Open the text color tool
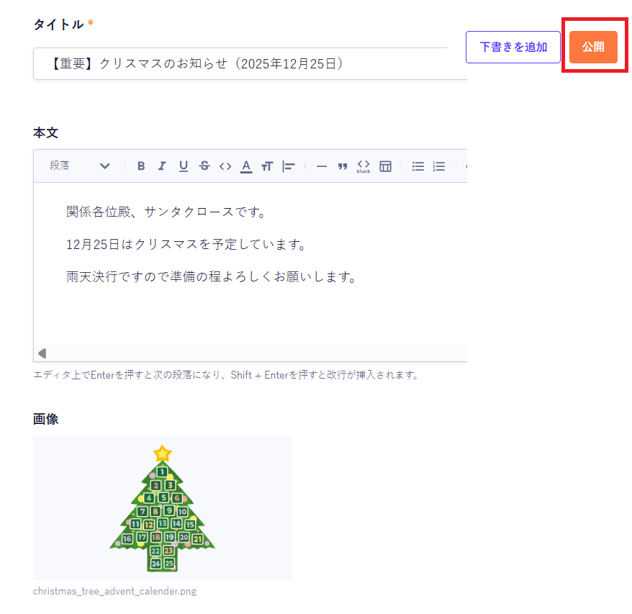This screenshot has width=632, height=614. coord(246,166)
